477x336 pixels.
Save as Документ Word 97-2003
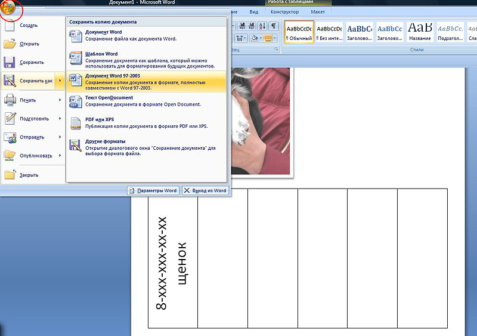pos(146,82)
